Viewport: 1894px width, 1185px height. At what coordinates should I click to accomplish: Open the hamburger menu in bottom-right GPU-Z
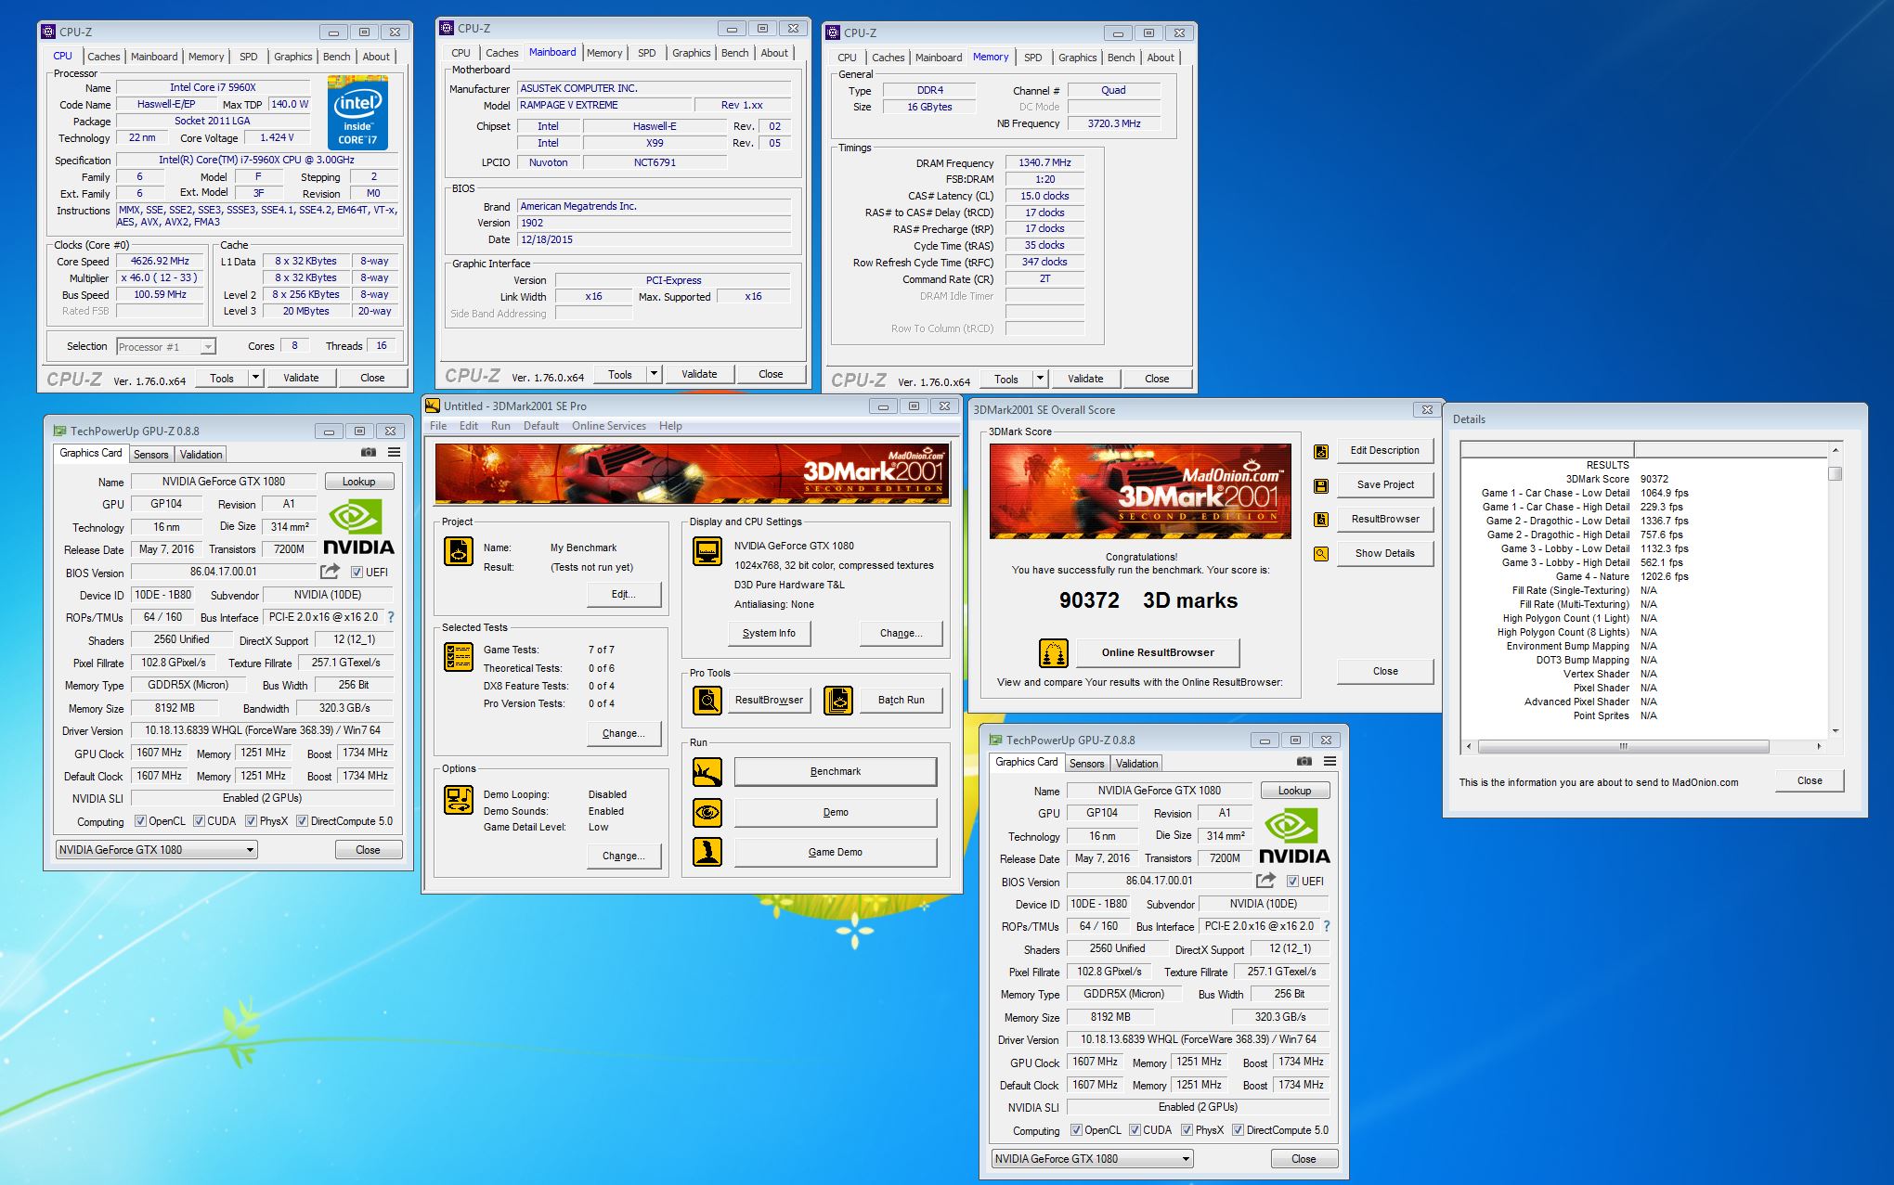(1330, 762)
